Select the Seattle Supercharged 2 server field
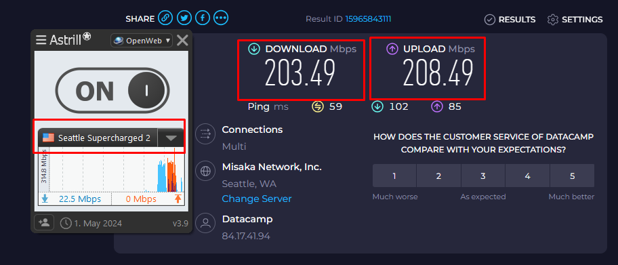Image resolution: width=618 pixels, height=265 pixels. 98,138
